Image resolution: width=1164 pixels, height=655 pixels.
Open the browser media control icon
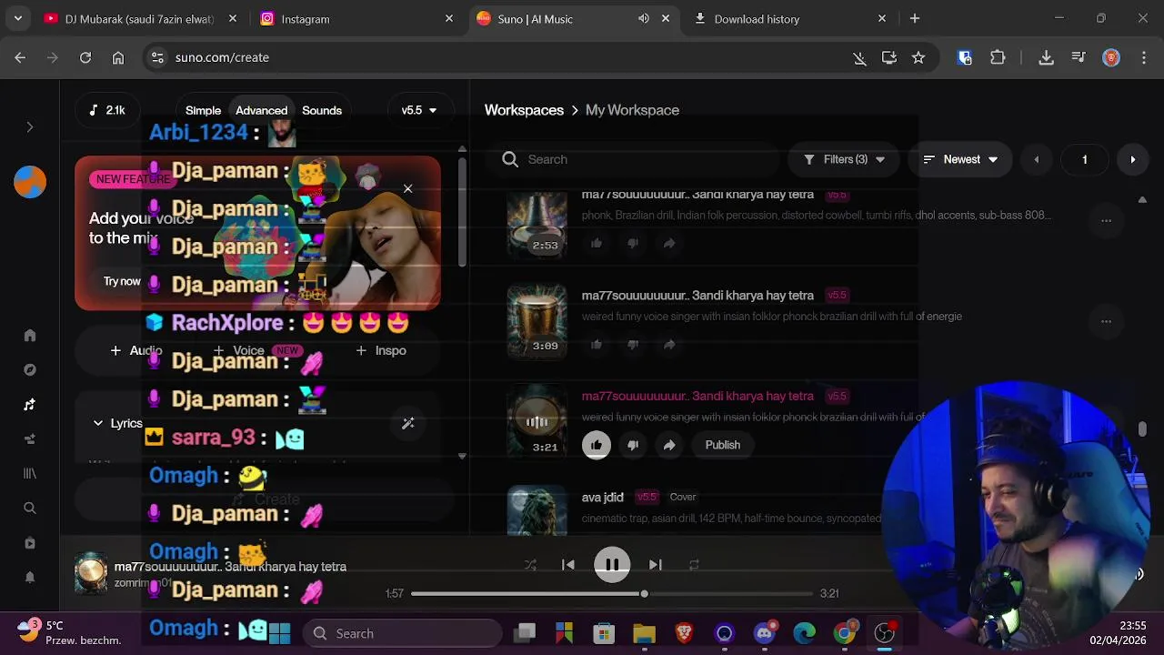[1079, 57]
